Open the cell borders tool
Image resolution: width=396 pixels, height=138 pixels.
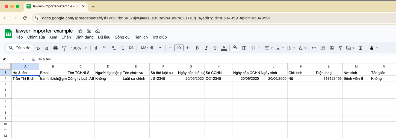coord(244,48)
